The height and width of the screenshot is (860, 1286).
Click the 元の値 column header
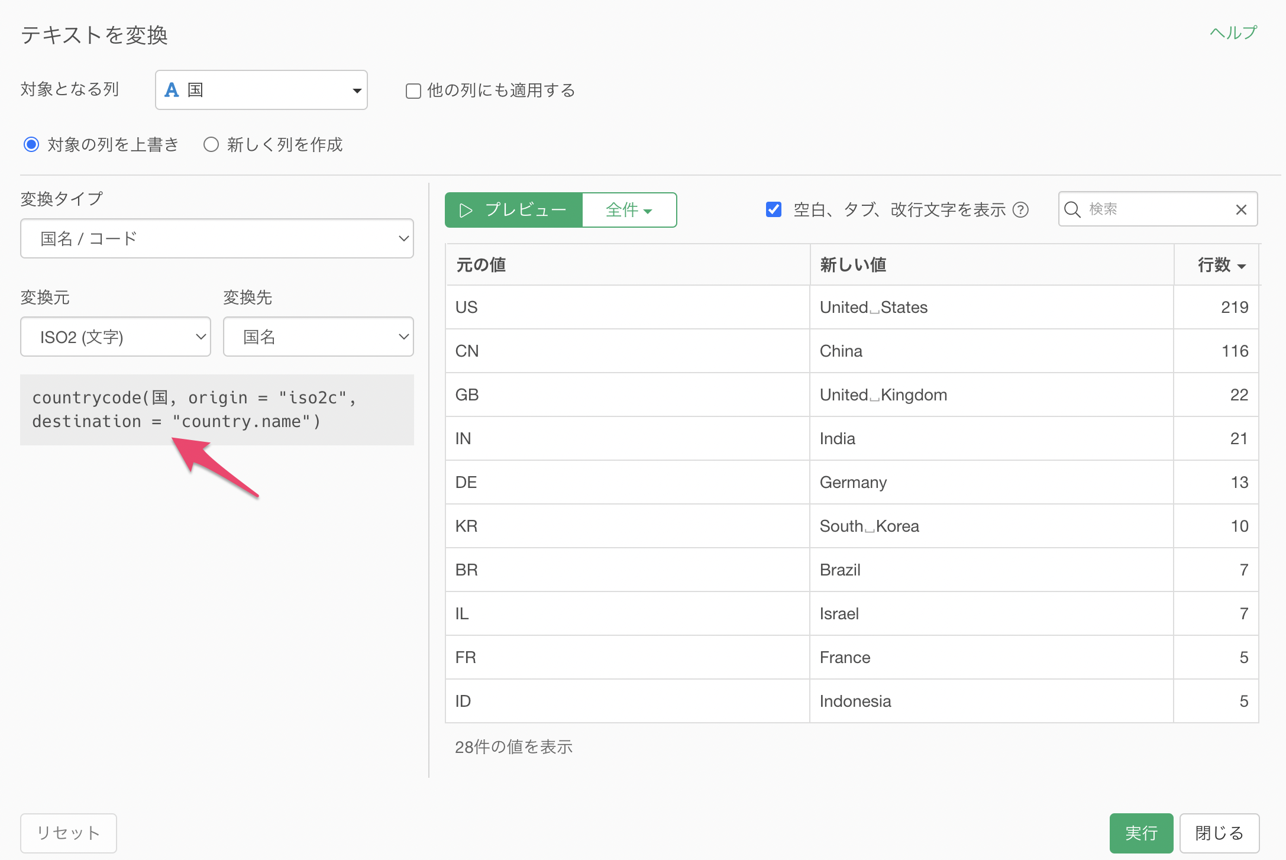pyautogui.click(x=628, y=265)
